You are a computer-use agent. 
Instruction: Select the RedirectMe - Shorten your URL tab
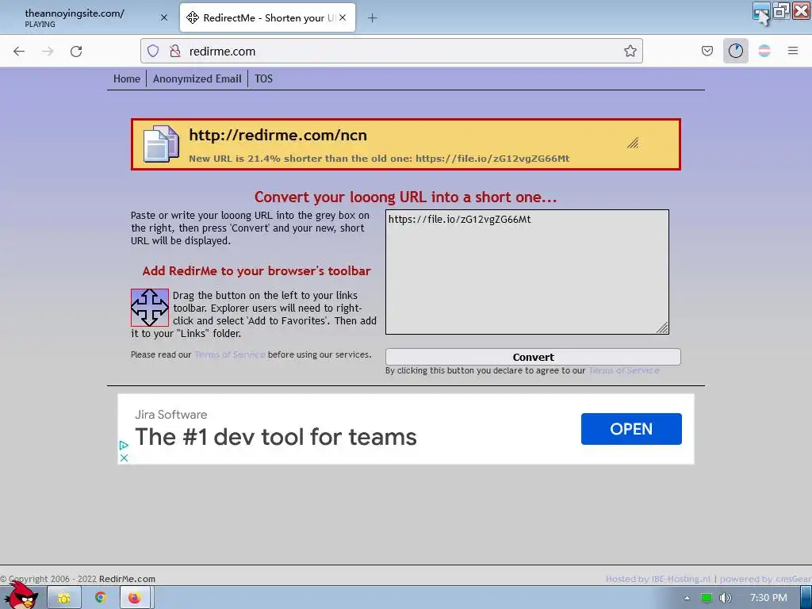pyautogui.click(x=267, y=17)
